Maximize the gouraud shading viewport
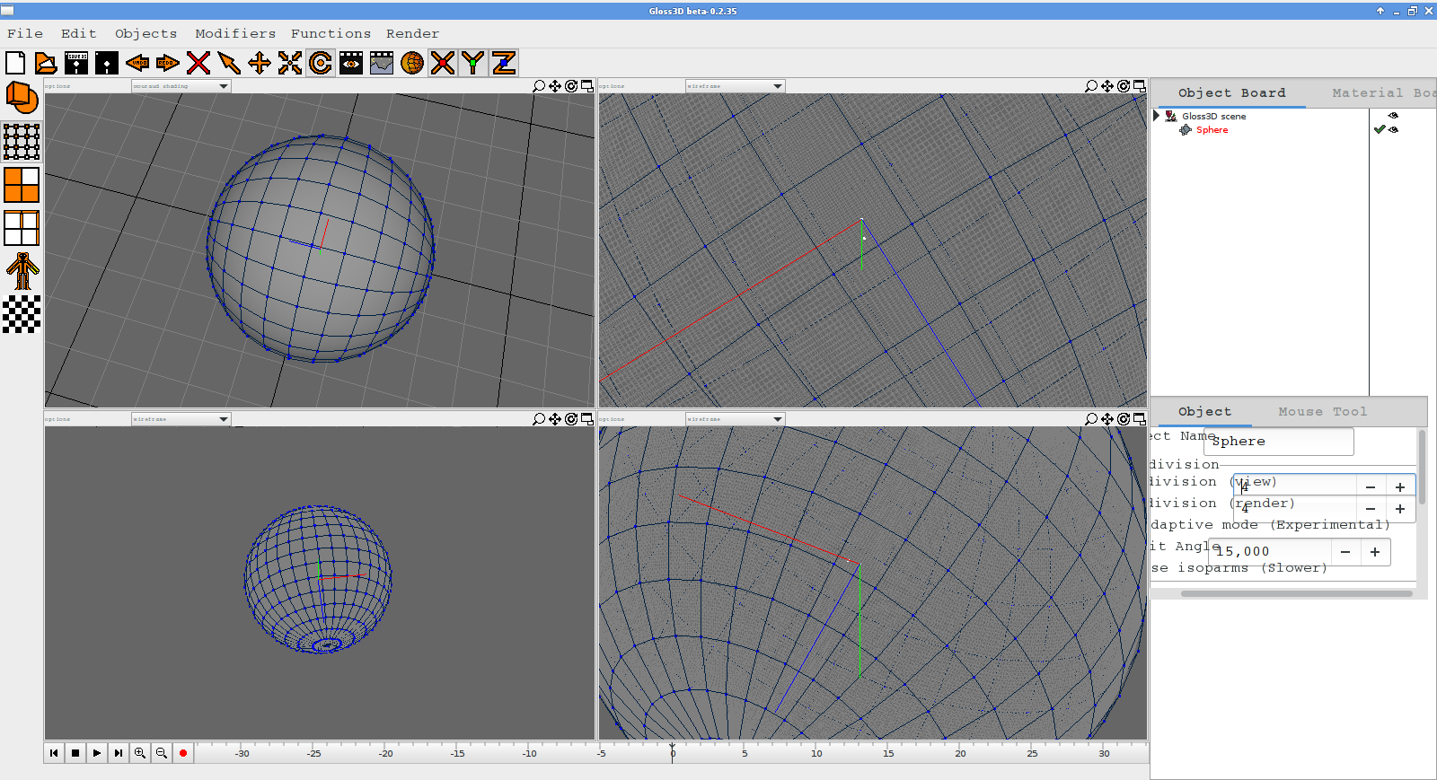The image size is (1437, 780). click(587, 86)
